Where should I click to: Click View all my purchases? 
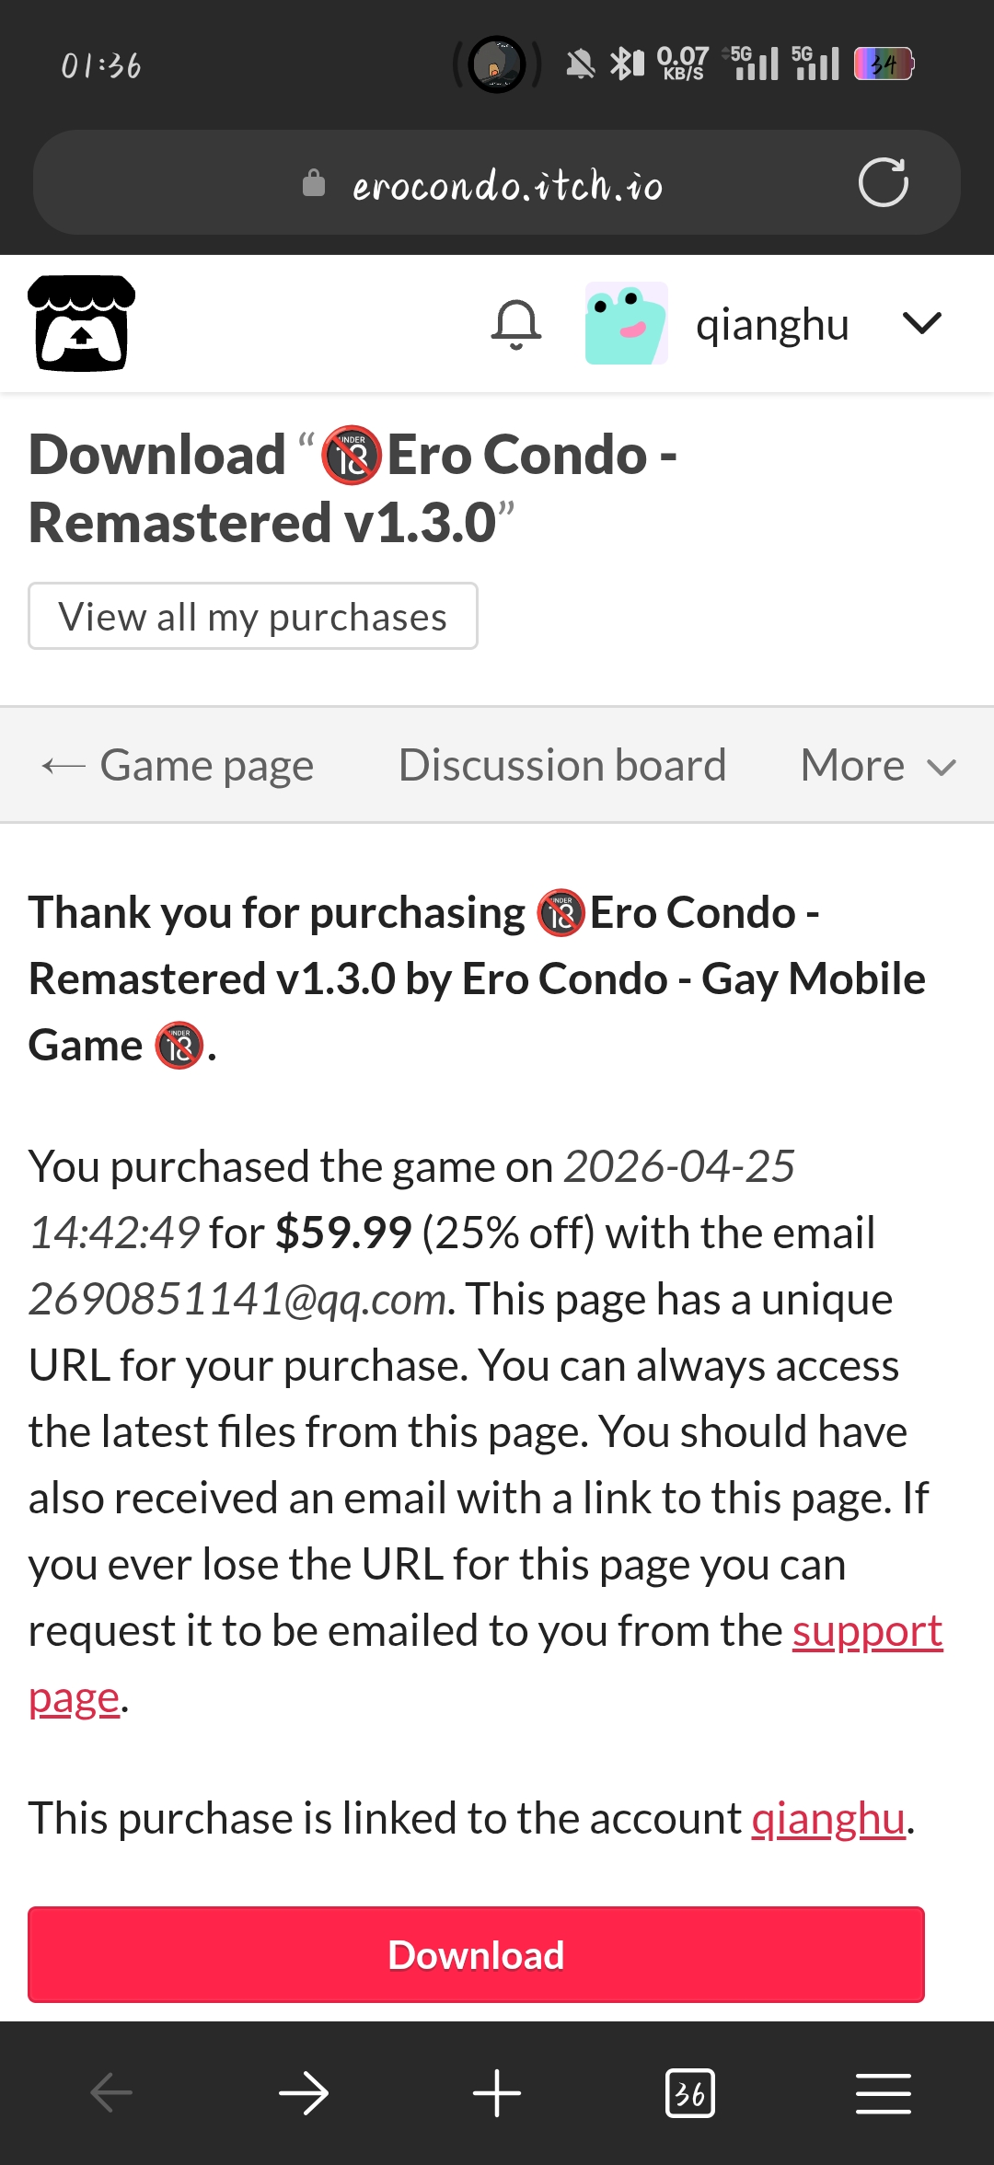pyautogui.click(x=253, y=616)
